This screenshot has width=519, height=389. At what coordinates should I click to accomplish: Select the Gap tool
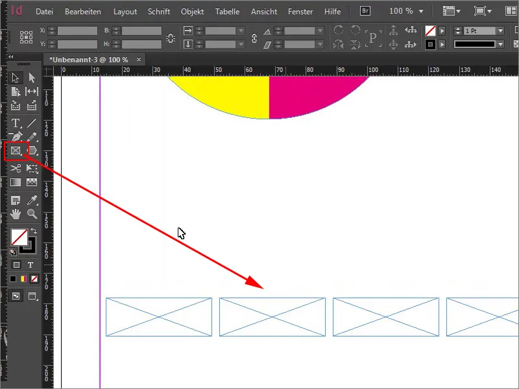[x=32, y=91]
